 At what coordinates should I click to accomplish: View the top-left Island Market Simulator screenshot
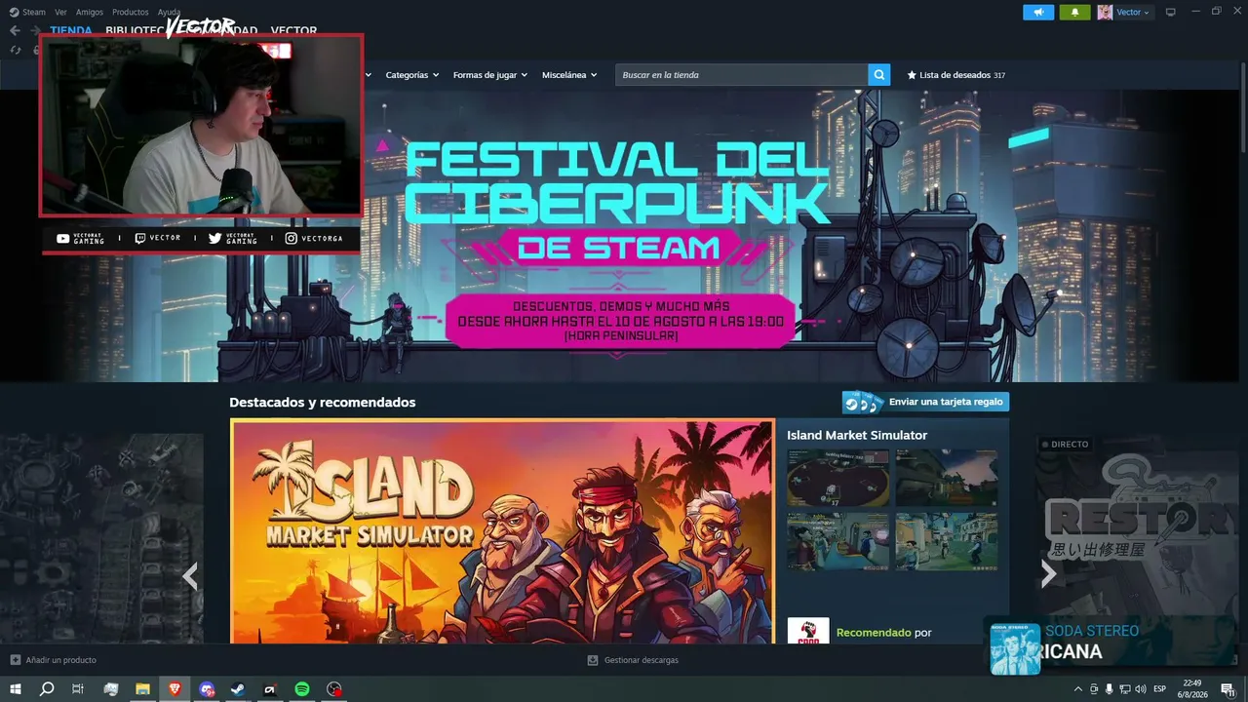coord(838,478)
